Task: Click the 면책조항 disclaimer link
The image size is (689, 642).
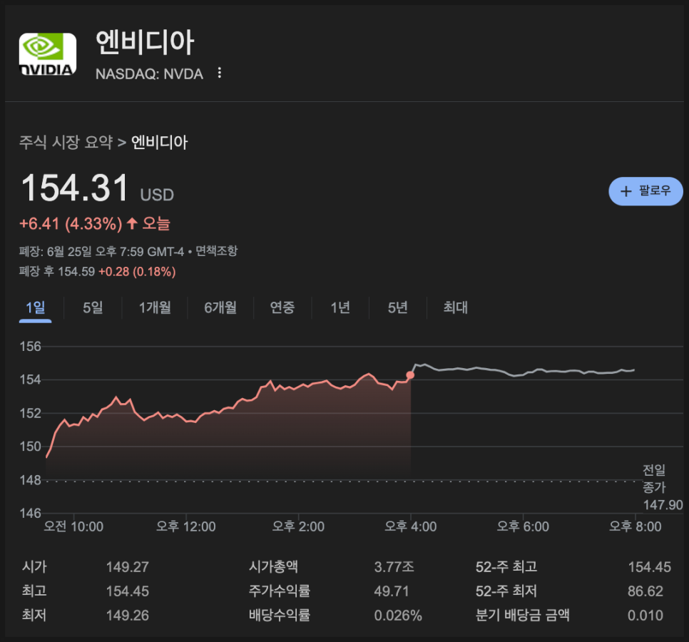Action: [x=216, y=251]
